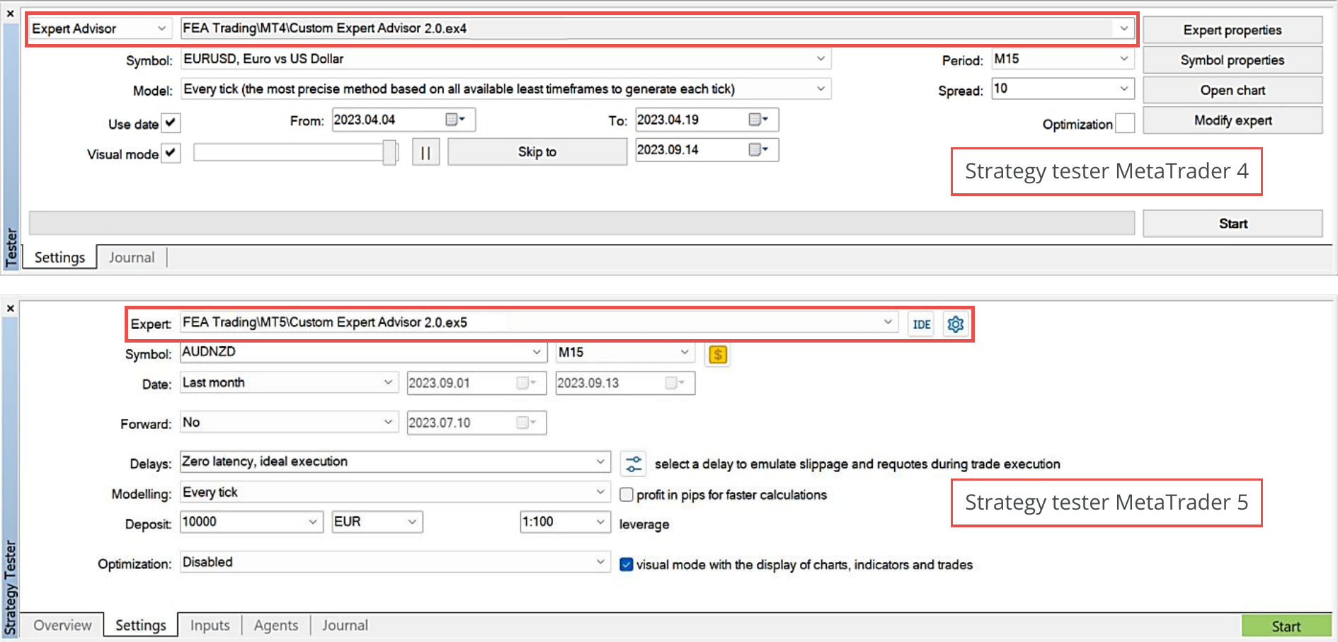Open the MT5 timeframe M15 dropdown
The image size is (1338, 642).
coord(685,352)
